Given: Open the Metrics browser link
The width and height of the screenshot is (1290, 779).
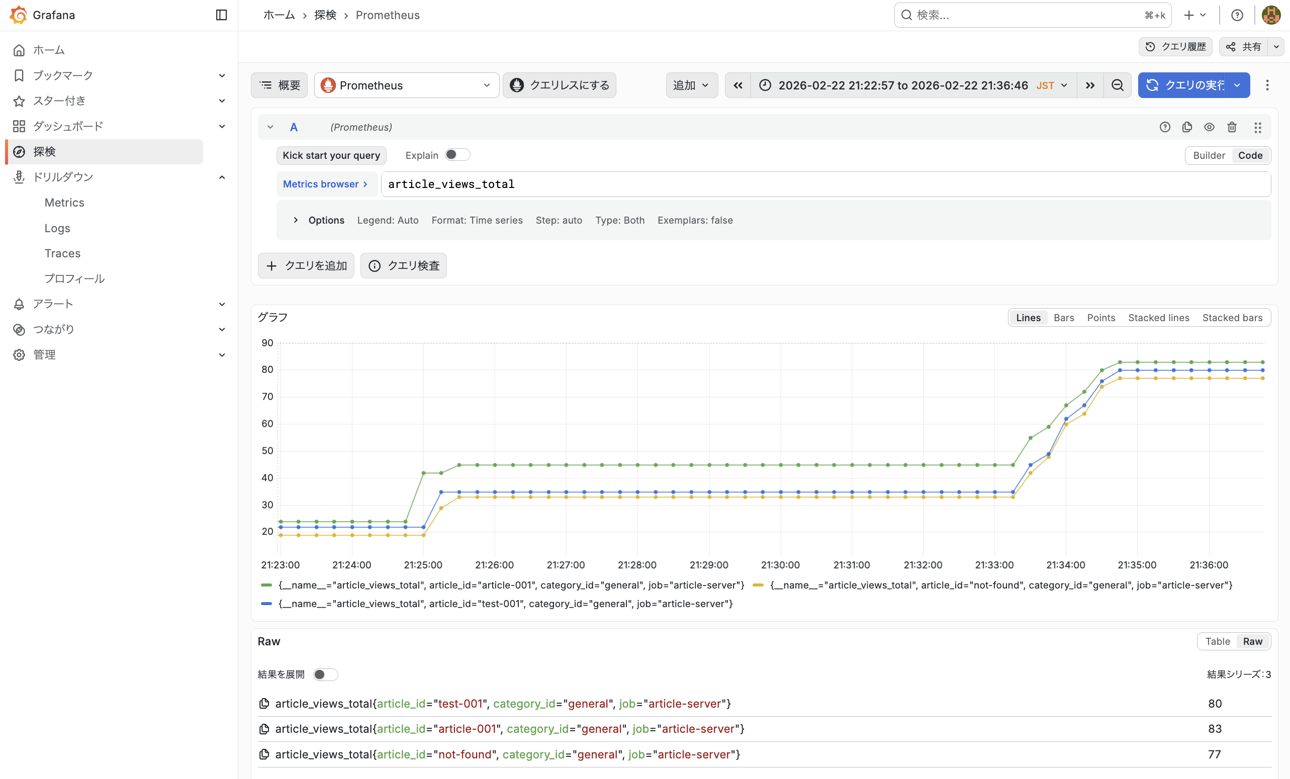Looking at the screenshot, I should tap(325, 184).
